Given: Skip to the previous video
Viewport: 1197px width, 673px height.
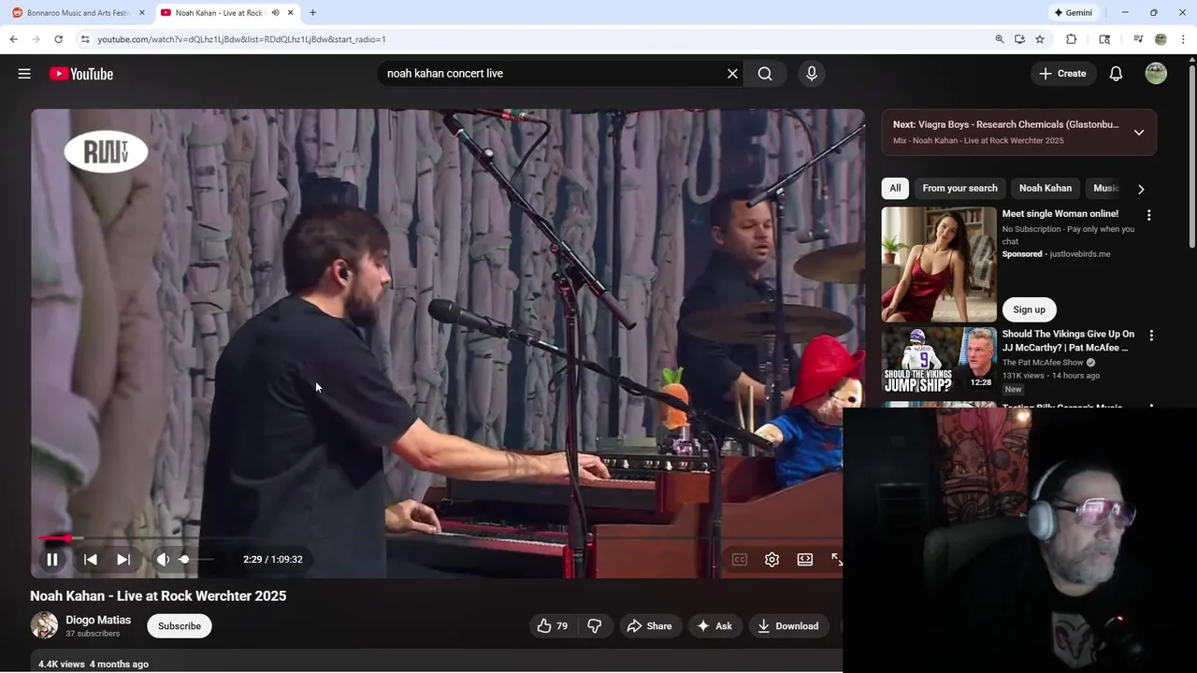Looking at the screenshot, I should 90,559.
